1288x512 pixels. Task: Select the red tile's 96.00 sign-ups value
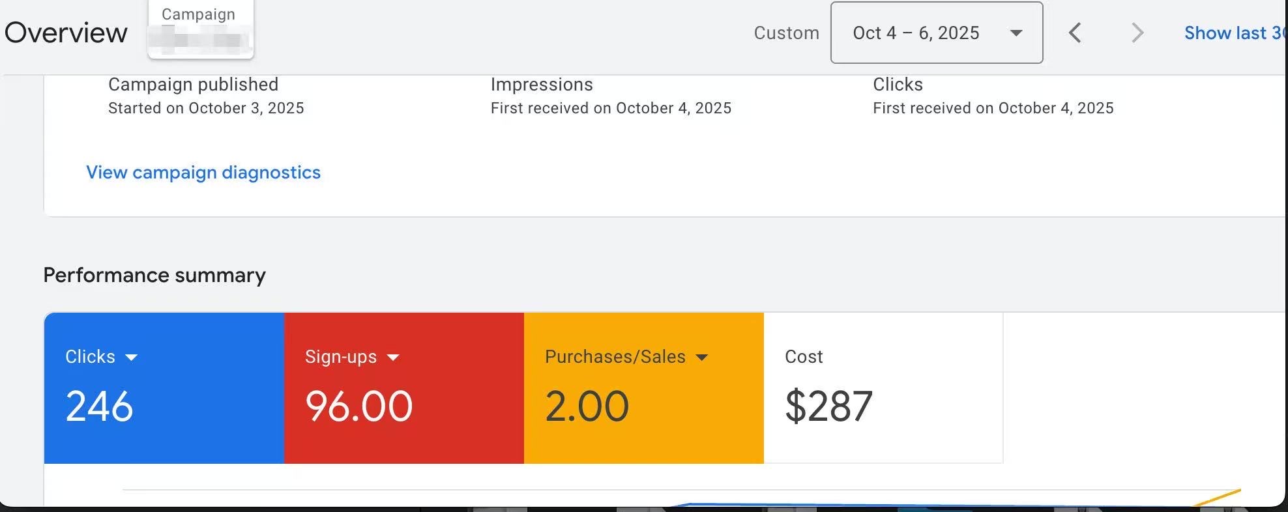(x=359, y=406)
